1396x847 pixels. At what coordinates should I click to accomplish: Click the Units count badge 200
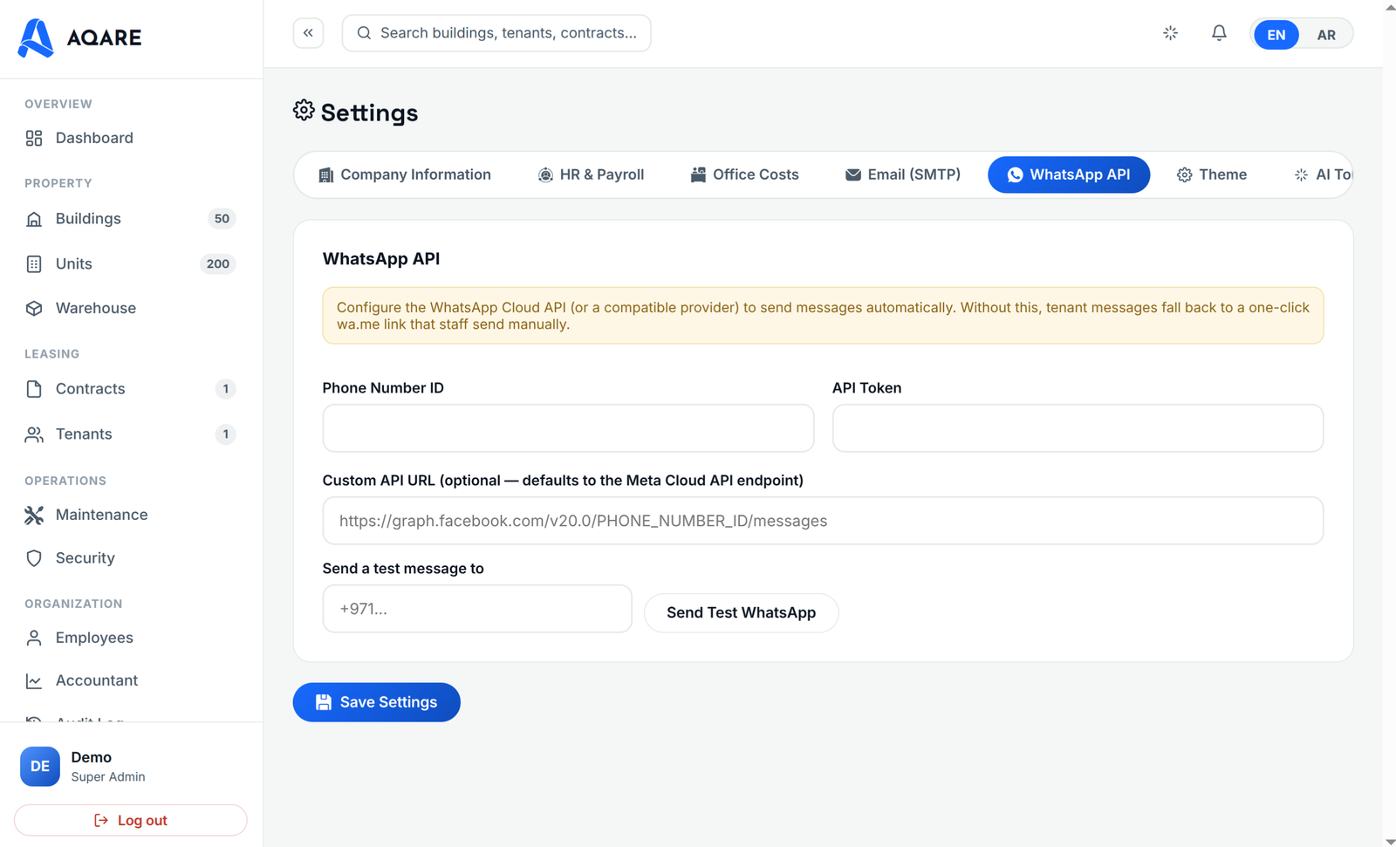click(218, 263)
